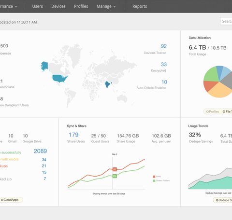Screen dimensions: 232x220
Task: Click the 2089 successful backups count
Action: (x=40, y=151)
